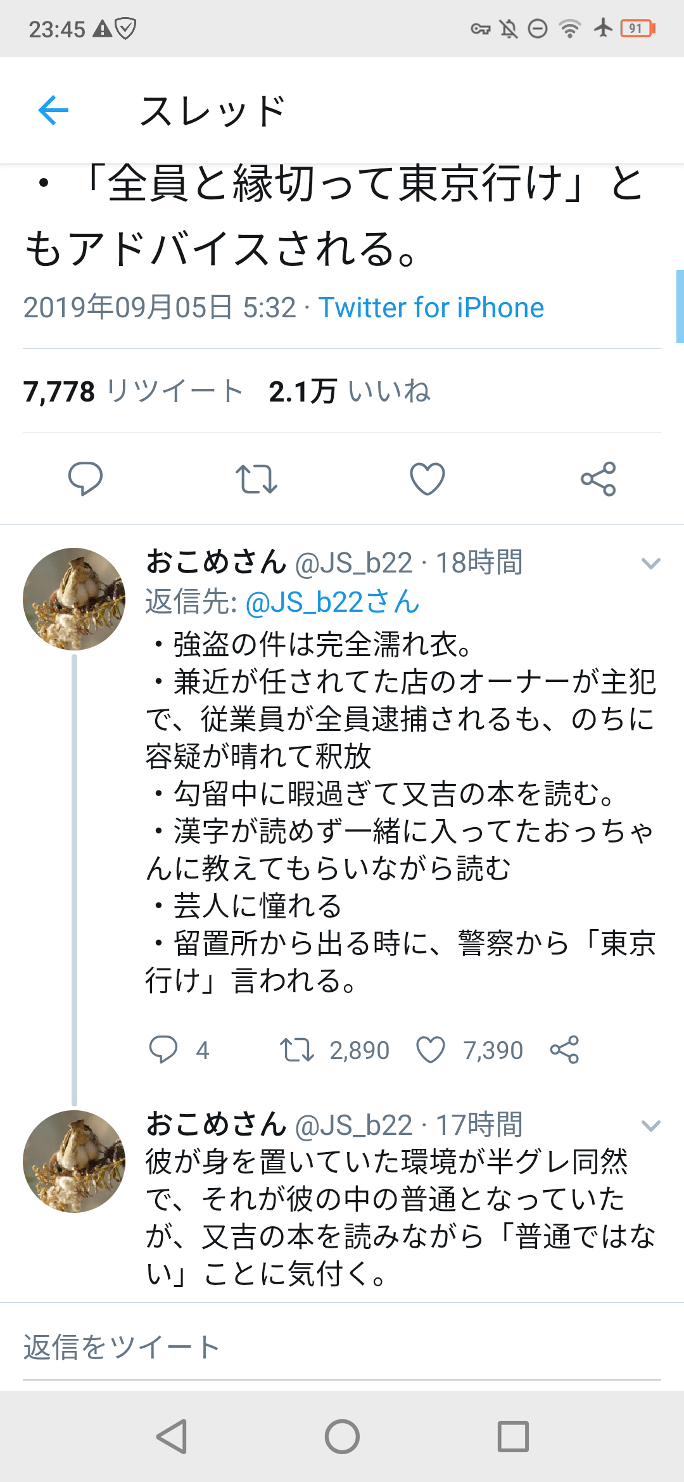Screen dimensions: 684x1482
Task: View the 2.1万 いいね list
Action: [x=350, y=391]
